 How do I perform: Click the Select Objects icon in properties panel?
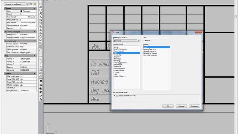[x=31, y=4]
